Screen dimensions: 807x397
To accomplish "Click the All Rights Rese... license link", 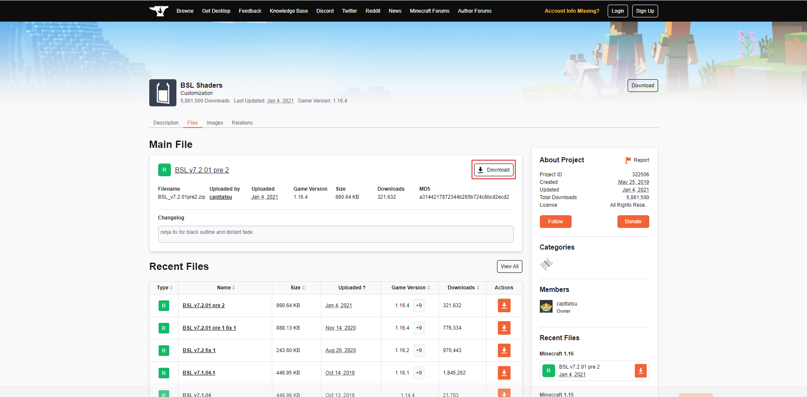I will click(x=629, y=205).
